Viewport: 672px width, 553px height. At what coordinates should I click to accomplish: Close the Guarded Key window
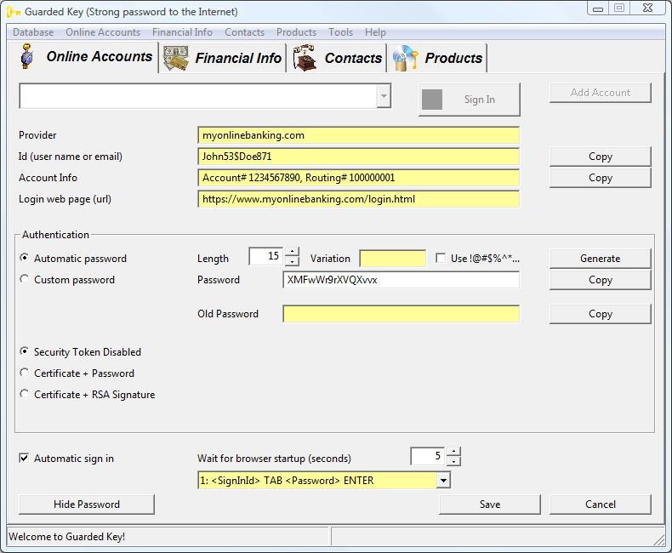click(x=647, y=8)
